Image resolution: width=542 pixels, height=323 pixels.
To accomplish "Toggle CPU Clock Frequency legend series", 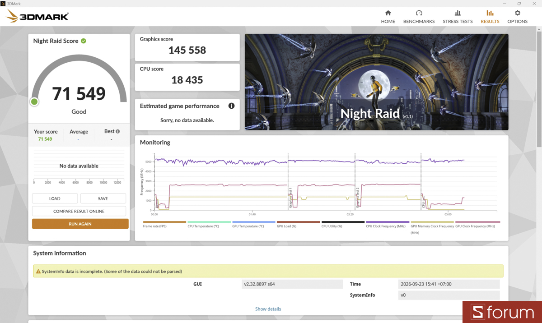I will click(388, 224).
